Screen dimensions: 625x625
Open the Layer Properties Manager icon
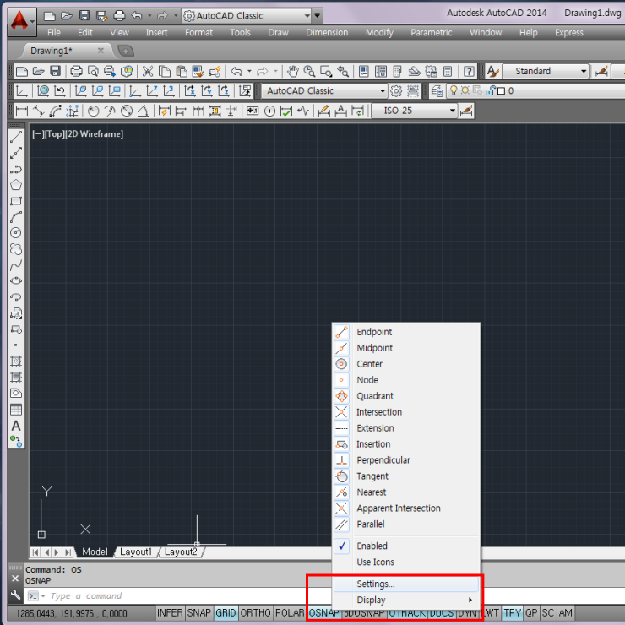437,91
